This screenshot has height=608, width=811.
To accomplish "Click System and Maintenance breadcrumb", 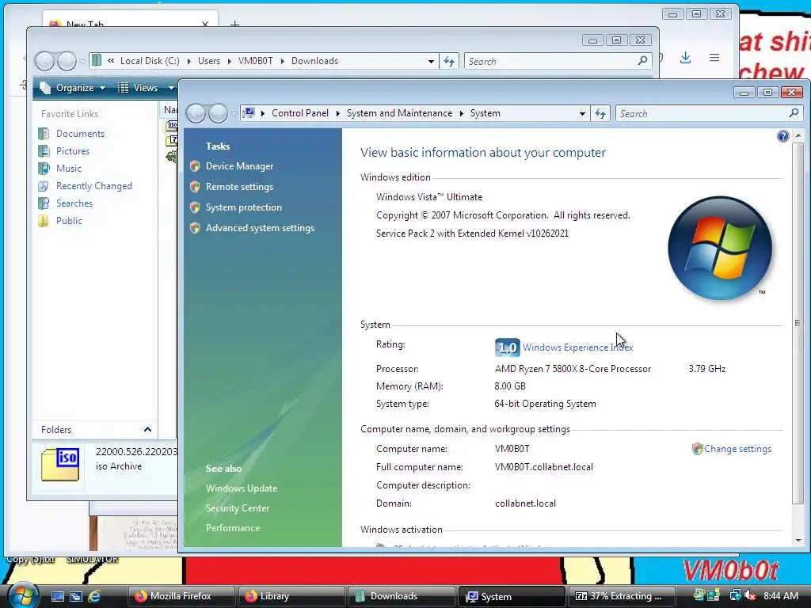I will (399, 113).
